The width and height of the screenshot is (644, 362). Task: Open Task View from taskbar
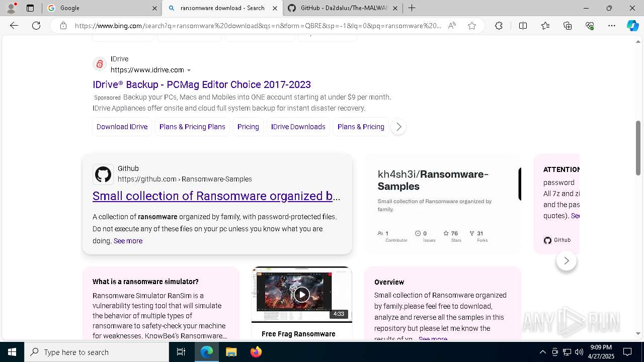click(181, 352)
